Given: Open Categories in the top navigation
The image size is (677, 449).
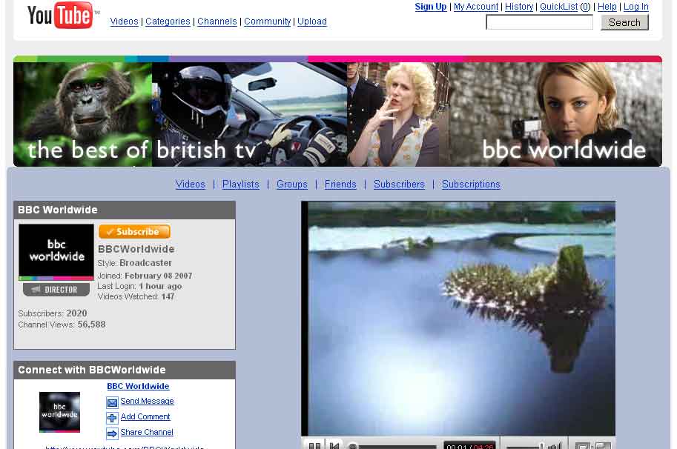Looking at the screenshot, I should click(x=168, y=21).
